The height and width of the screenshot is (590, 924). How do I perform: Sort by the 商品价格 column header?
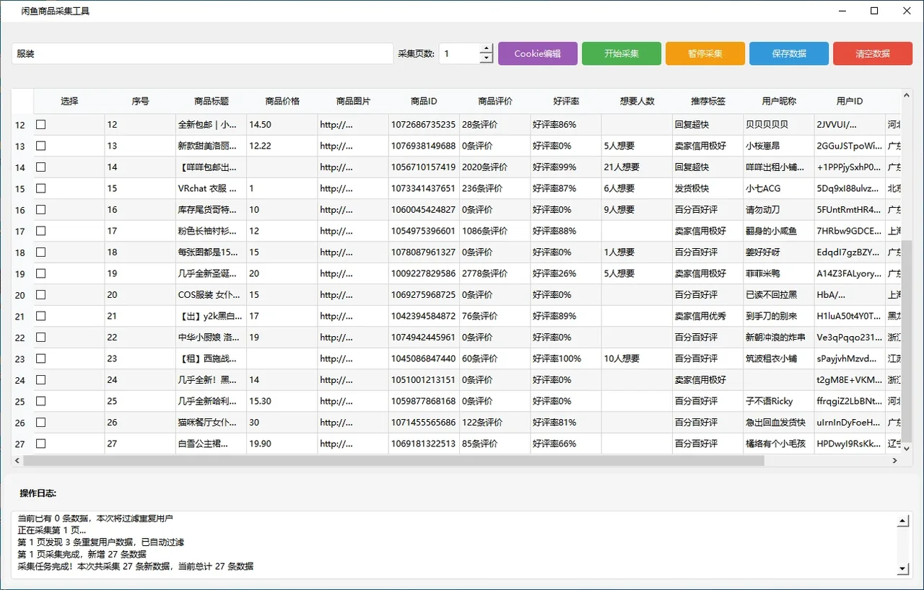click(282, 101)
